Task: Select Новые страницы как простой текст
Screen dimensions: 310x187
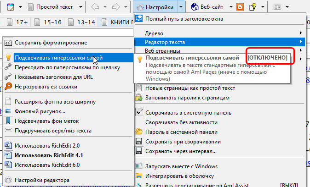Action: point(219,88)
